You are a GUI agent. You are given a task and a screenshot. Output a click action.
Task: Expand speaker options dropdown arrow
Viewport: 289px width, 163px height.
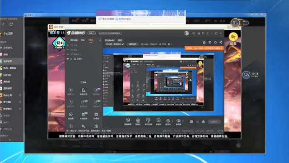click(182, 121)
